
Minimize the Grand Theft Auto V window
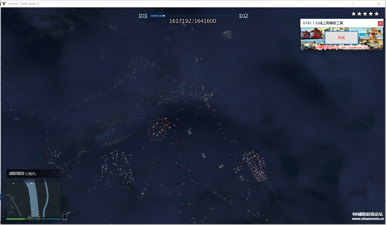pyautogui.click(x=353, y=4)
